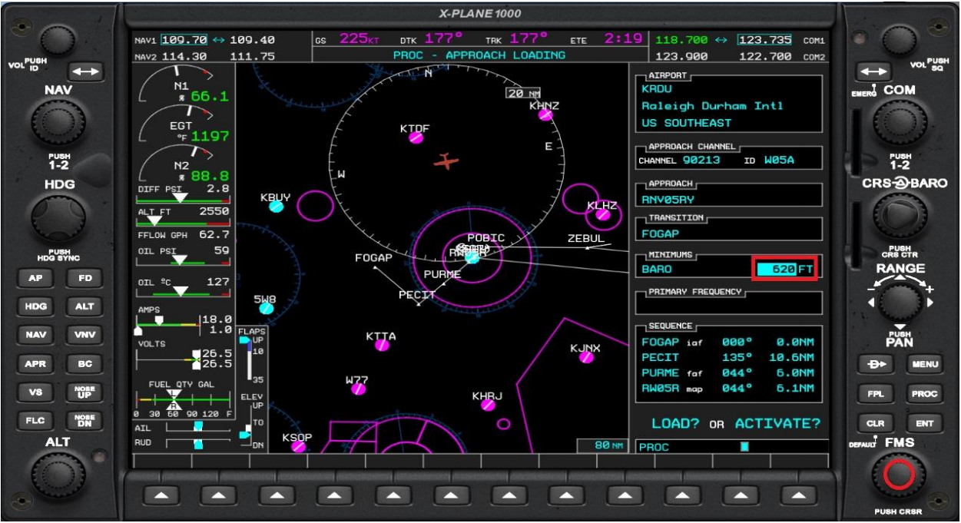961x523 pixels.
Task: Click the CLR bezel button
Action: (875, 423)
